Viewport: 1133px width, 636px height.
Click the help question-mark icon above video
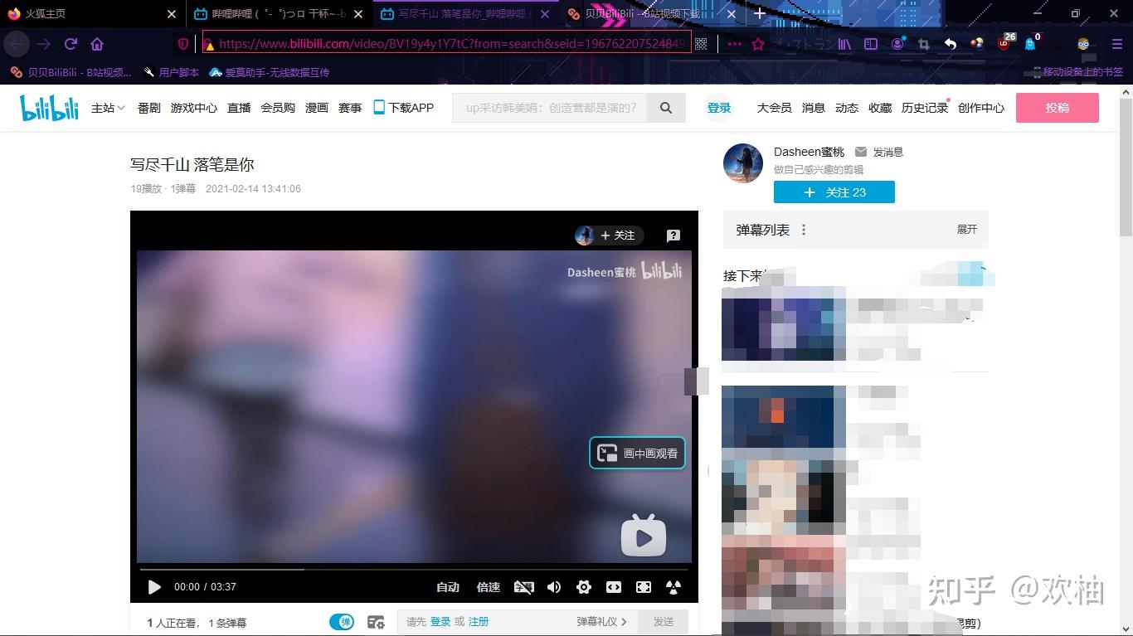click(673, 235)
